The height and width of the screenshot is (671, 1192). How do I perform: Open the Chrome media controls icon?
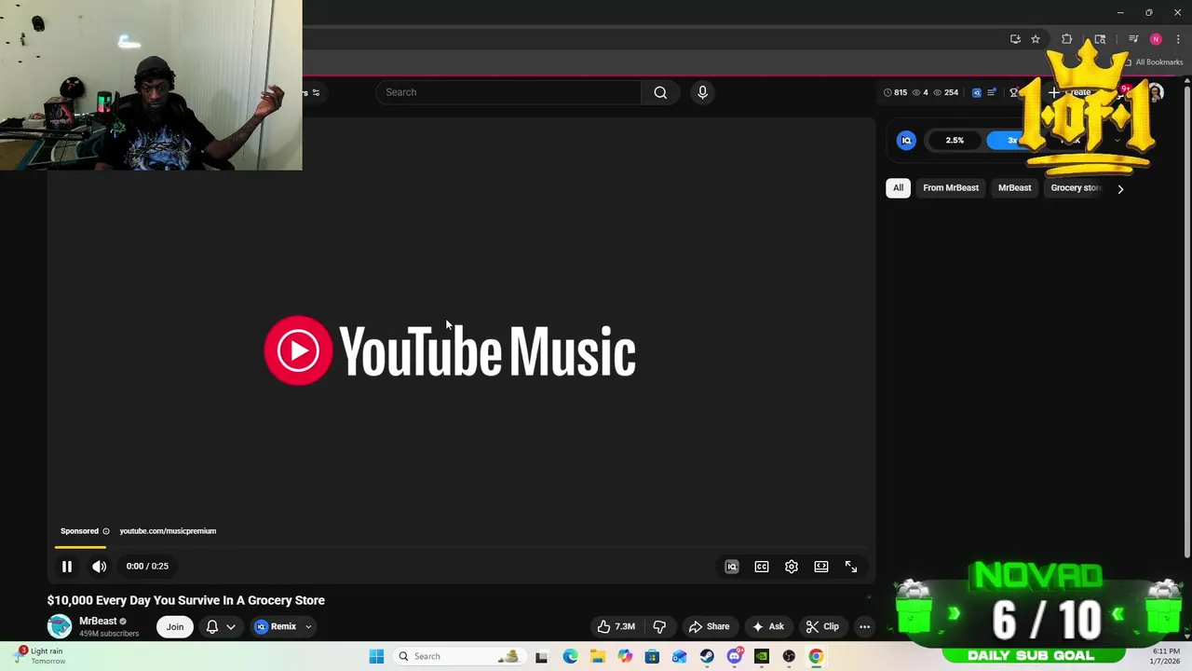click(x=1133, y=39)
